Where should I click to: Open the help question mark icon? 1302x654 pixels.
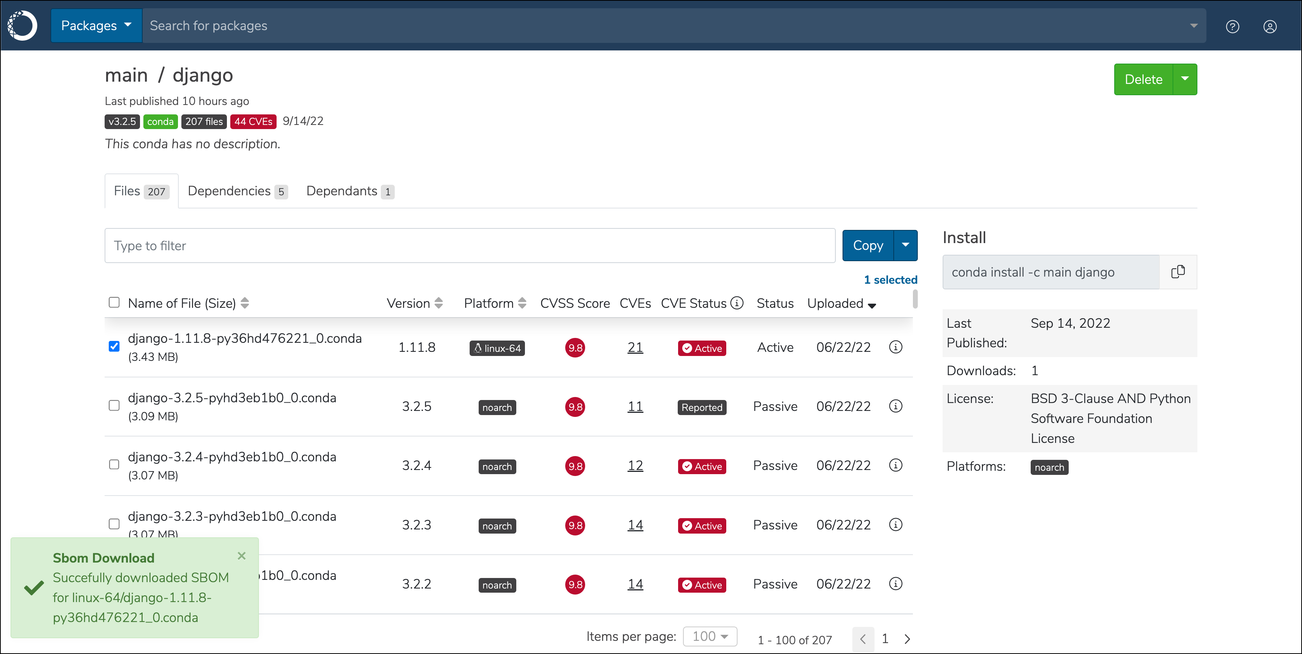pos(1232,26)
